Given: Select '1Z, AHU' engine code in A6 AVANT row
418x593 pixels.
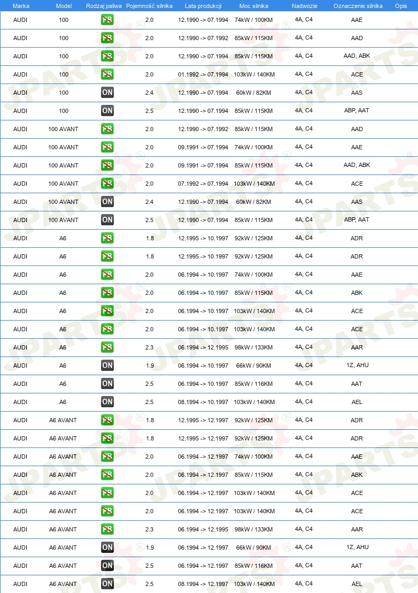Looking at the screenshot, I should (358, 547).
